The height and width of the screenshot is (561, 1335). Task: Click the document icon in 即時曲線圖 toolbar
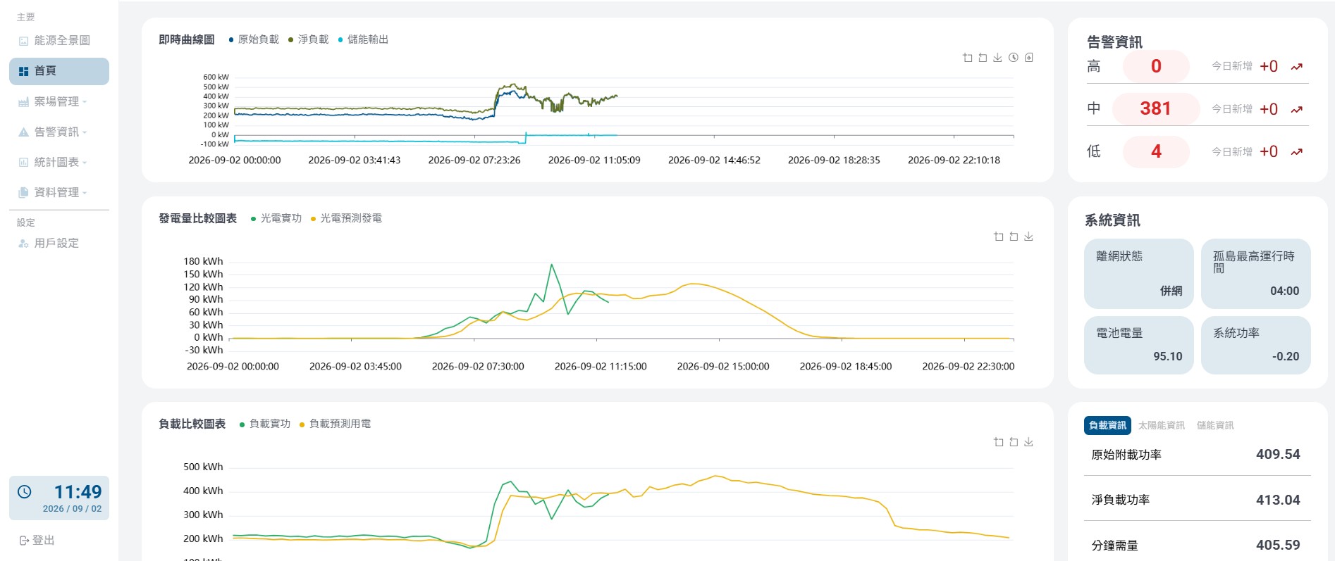point(1028,58)
